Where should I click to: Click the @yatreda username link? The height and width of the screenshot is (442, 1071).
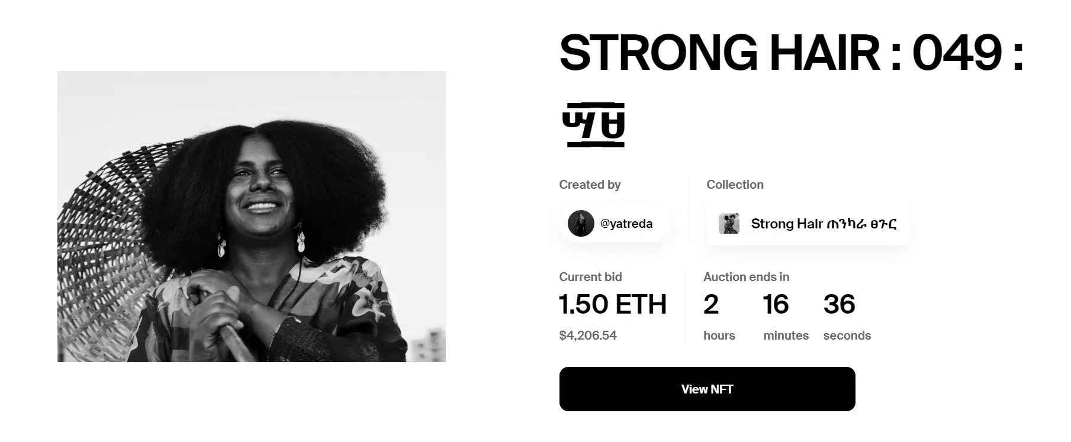626,224
